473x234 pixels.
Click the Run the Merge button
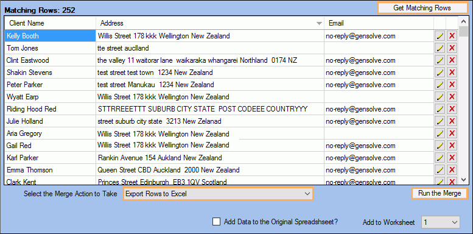[x=440, y=193]
